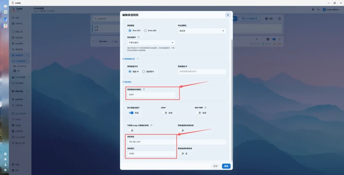Open 计划任务 in the sidebar
Image resolution: width=344 pixels, height=175 pixels.
(x=20, y=105)
